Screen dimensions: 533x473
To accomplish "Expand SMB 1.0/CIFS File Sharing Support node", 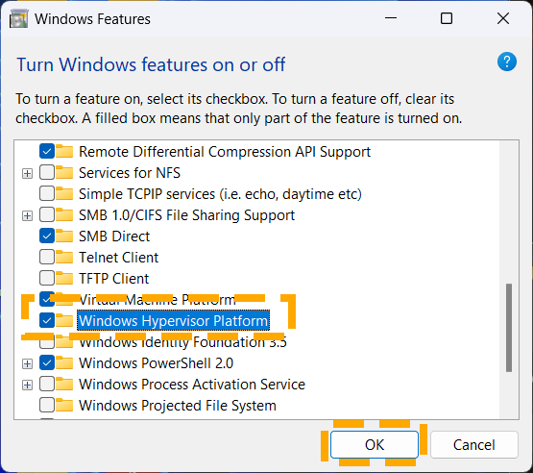I will (x=27, y=215).
